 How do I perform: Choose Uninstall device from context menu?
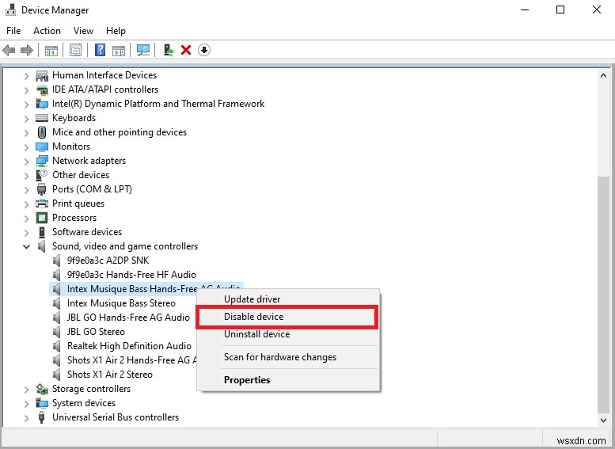[288, 334]
